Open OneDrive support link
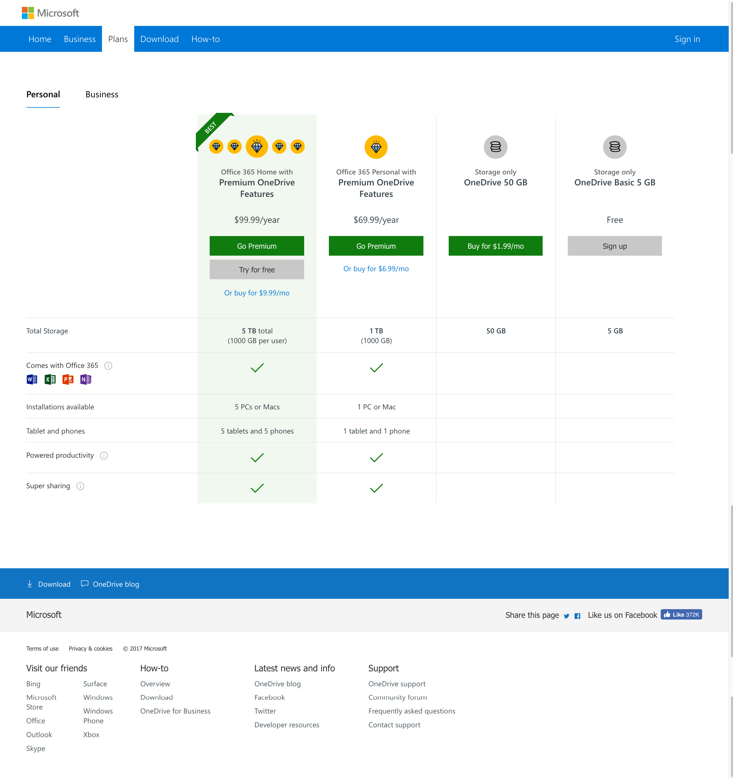Viewport: 733px width, 779px height. [x=397, y=684]
